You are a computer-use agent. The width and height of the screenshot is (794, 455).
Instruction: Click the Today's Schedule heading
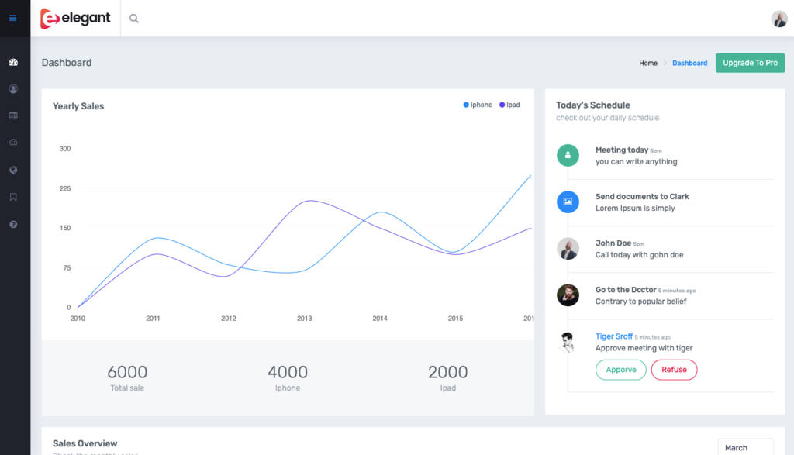point(593,105)
